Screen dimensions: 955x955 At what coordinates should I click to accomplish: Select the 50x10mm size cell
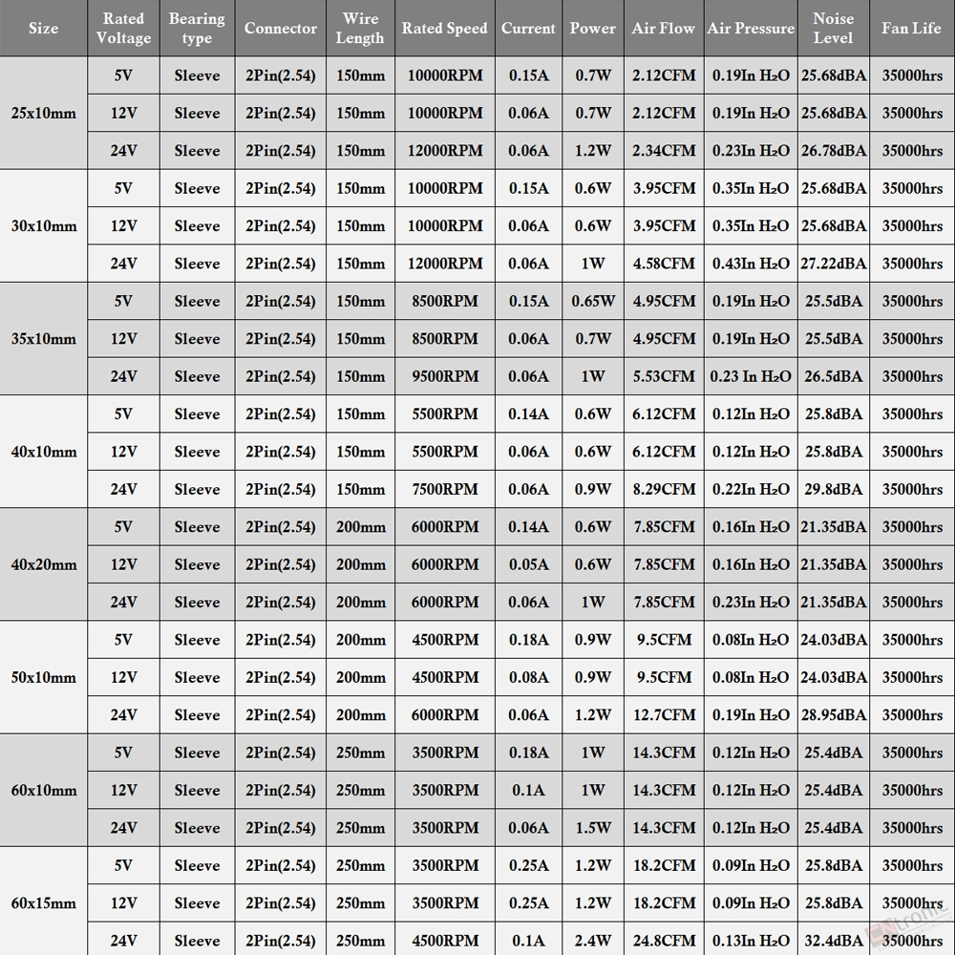pyautogui.click(x=43, y=677)
